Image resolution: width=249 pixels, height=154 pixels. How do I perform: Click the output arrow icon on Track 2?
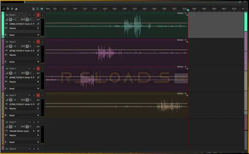click(6, 55)
